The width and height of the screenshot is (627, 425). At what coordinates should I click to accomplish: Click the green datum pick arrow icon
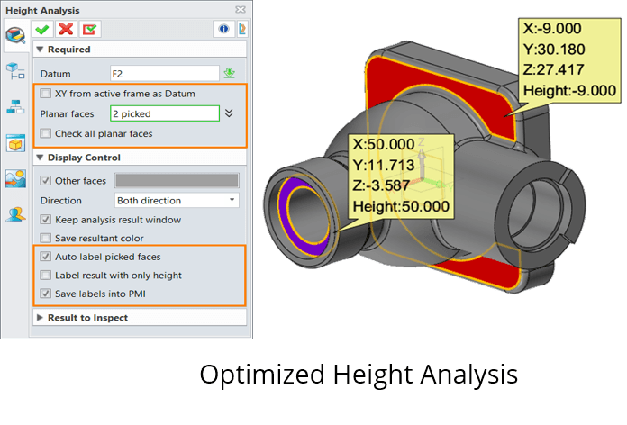coord(230,73)
